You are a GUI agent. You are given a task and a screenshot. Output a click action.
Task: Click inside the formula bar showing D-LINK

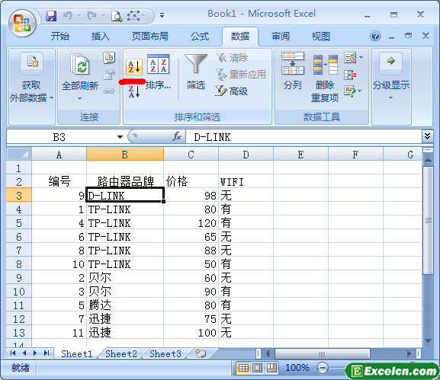[x=303, y=137]
